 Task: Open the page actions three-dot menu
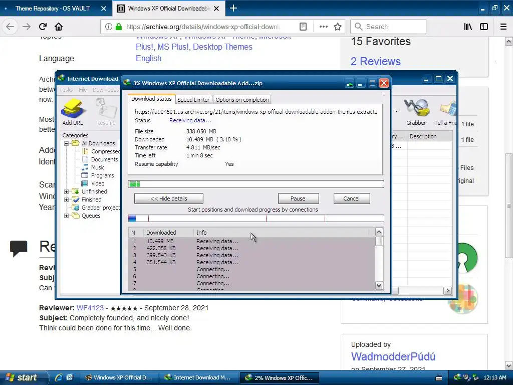point(323,27)
